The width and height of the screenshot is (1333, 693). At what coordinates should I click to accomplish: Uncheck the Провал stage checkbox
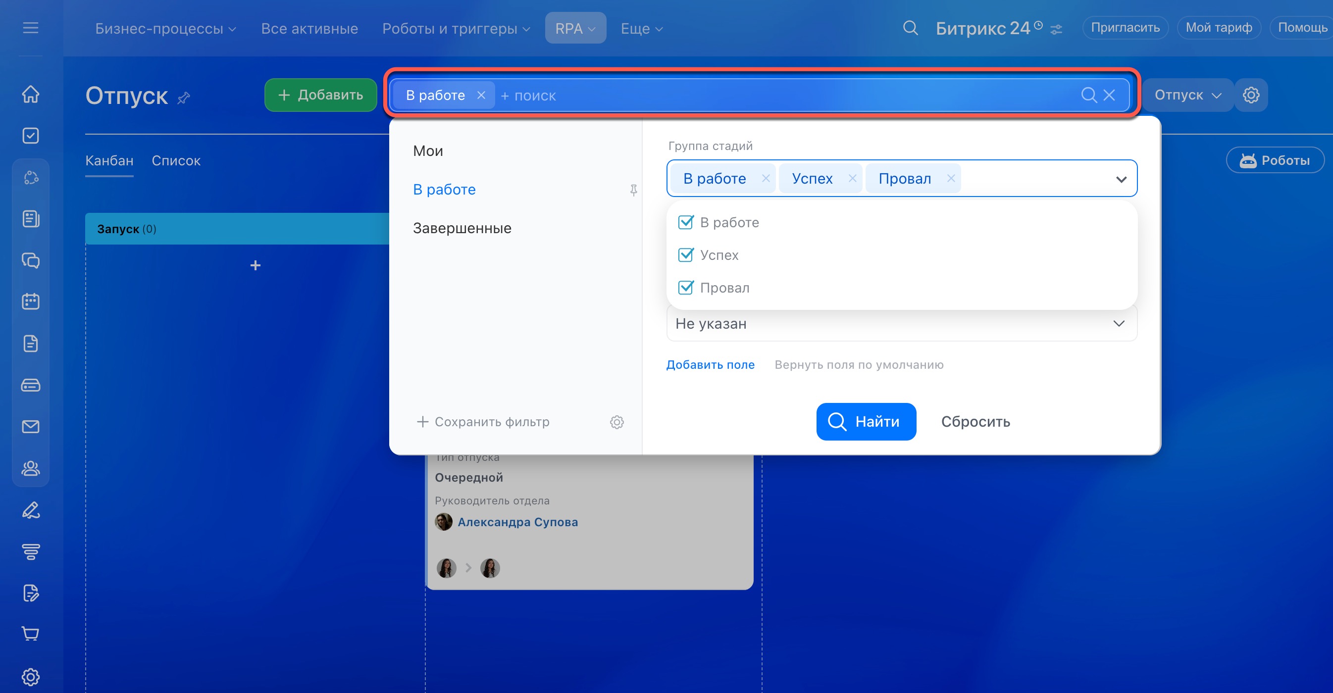686,288
